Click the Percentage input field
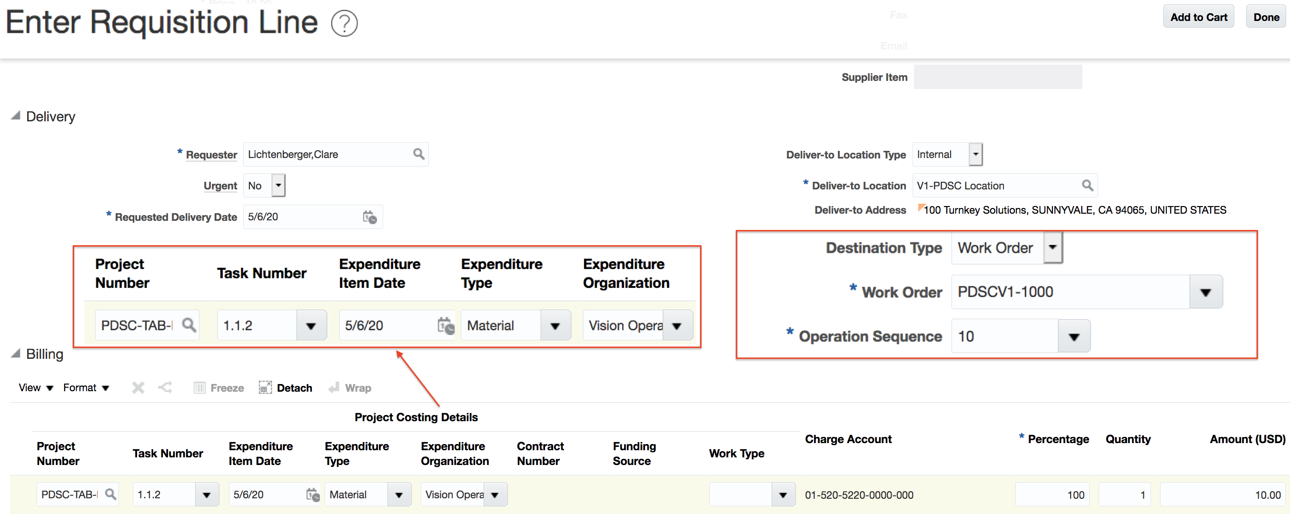The height and width of the screenshot is (514, 1290). (1052, 494)
